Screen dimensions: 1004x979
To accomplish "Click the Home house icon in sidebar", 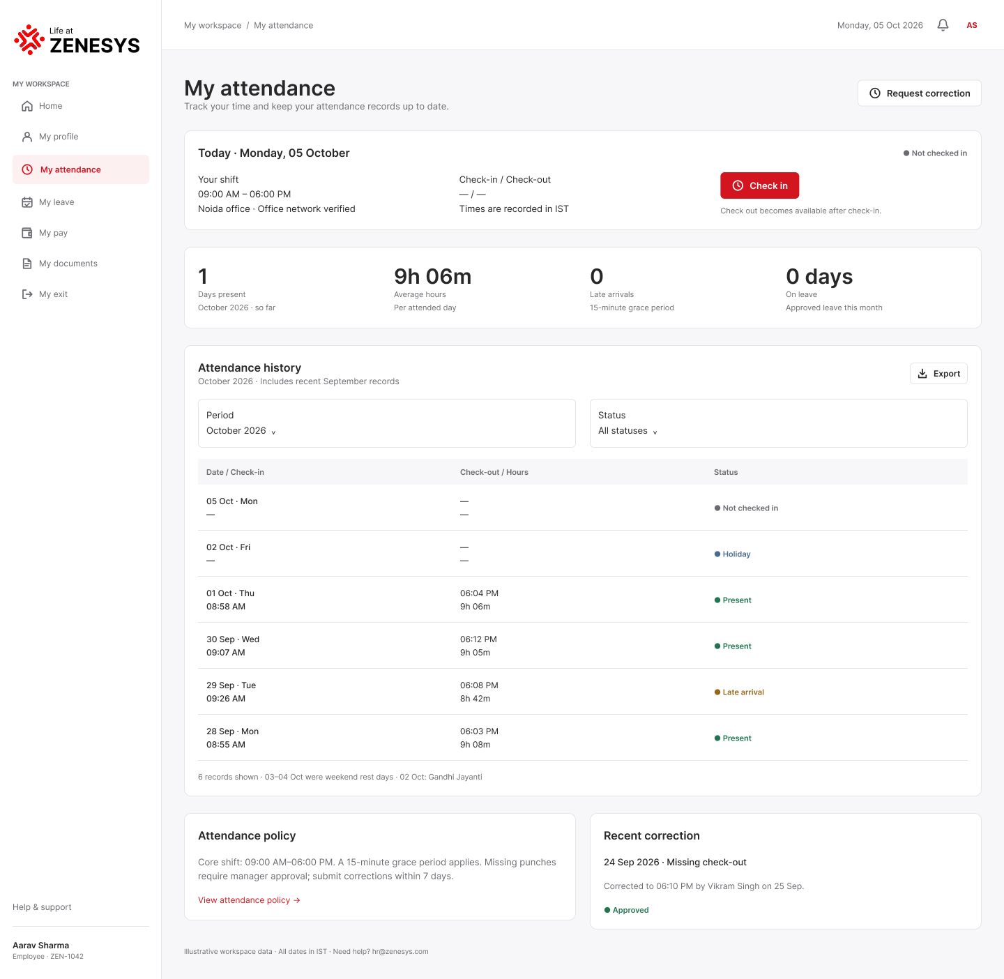I will coord(27,106).
